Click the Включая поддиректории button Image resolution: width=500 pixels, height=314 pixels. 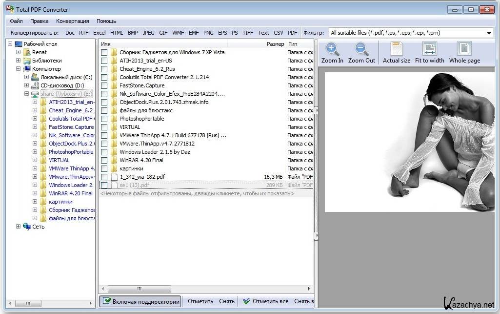pyautogui.click(x=140, y=301)
